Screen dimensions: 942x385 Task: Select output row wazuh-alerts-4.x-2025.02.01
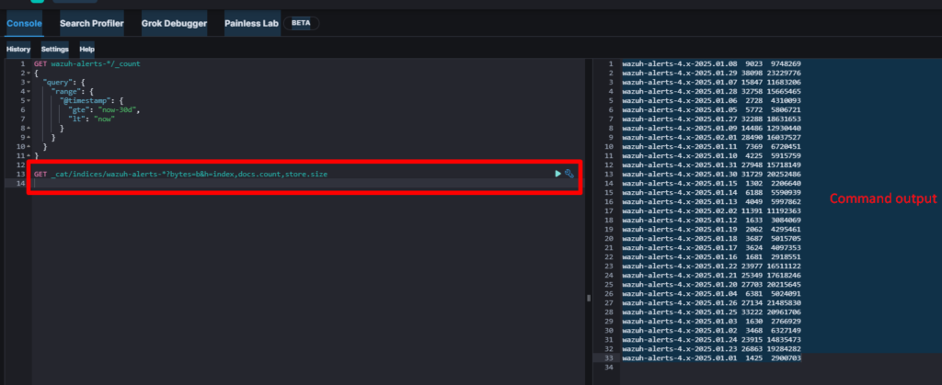(x=711, y=137)
